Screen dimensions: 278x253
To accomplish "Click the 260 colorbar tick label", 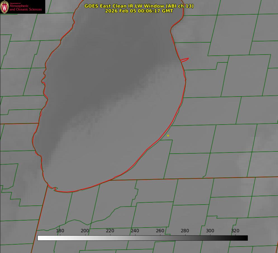I will (160, 231).
